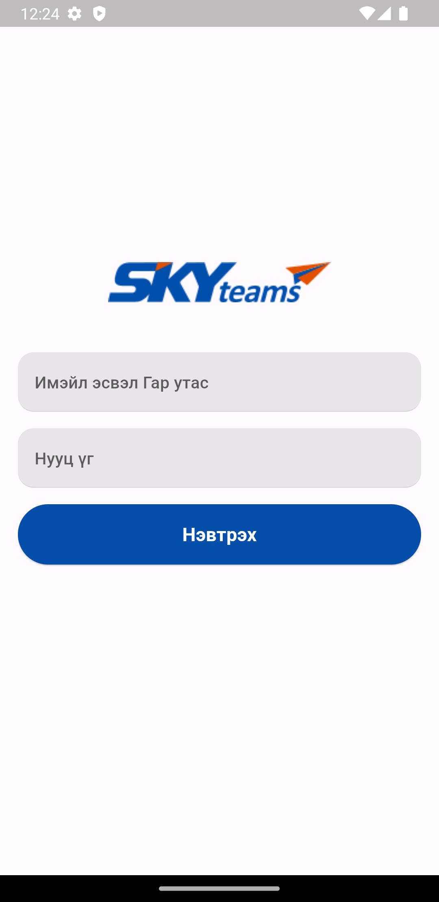Click the 'Нууц үг' placeholder text

(x=64, y=459)
